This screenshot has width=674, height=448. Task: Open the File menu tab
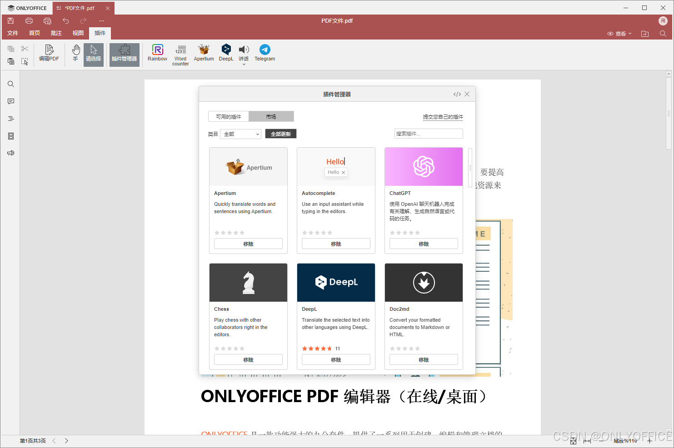point(13,33)
